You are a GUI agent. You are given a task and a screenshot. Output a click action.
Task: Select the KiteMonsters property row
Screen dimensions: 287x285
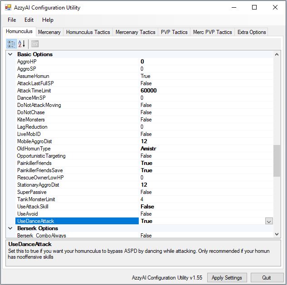click(144, 120)
